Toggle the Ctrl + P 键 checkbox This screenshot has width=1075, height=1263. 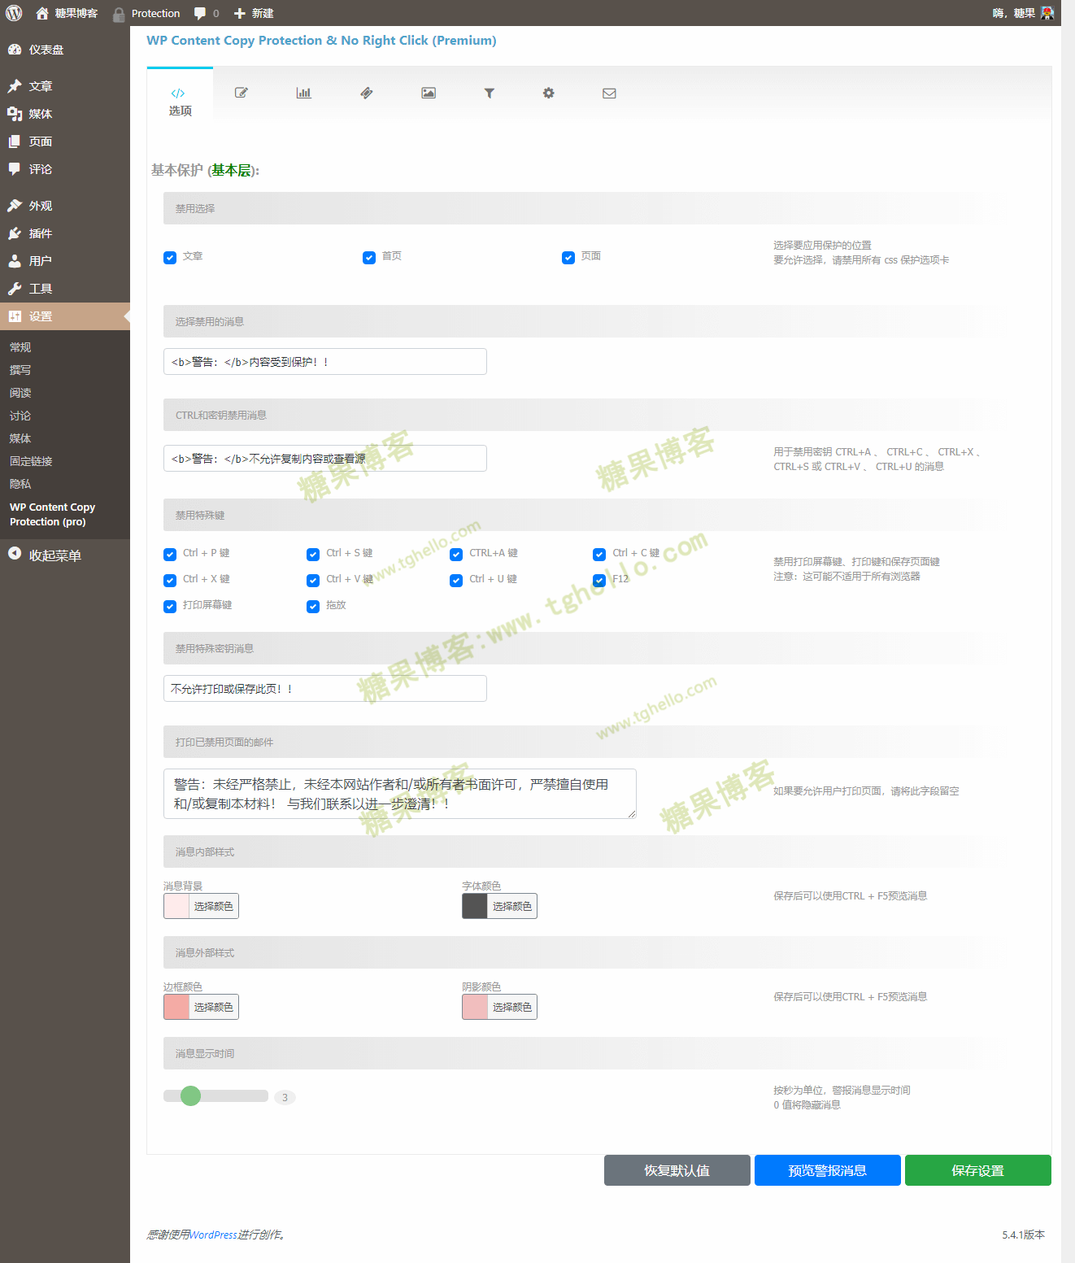[170, 555]
